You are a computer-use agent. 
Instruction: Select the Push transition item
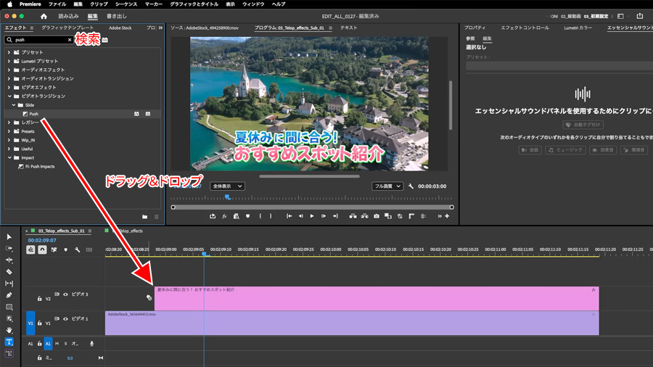[33, 114]
